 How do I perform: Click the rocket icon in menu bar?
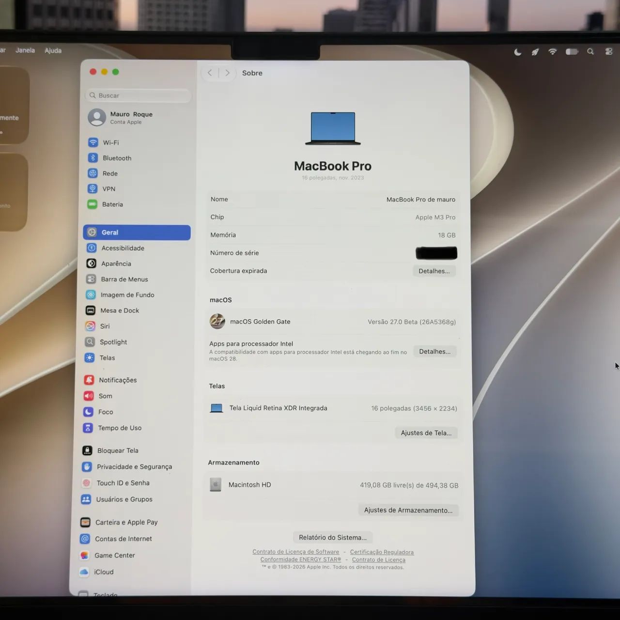click(x=535, y=52)
